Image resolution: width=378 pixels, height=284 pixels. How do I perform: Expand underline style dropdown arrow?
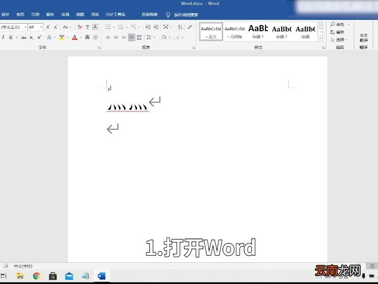[17, 37]
